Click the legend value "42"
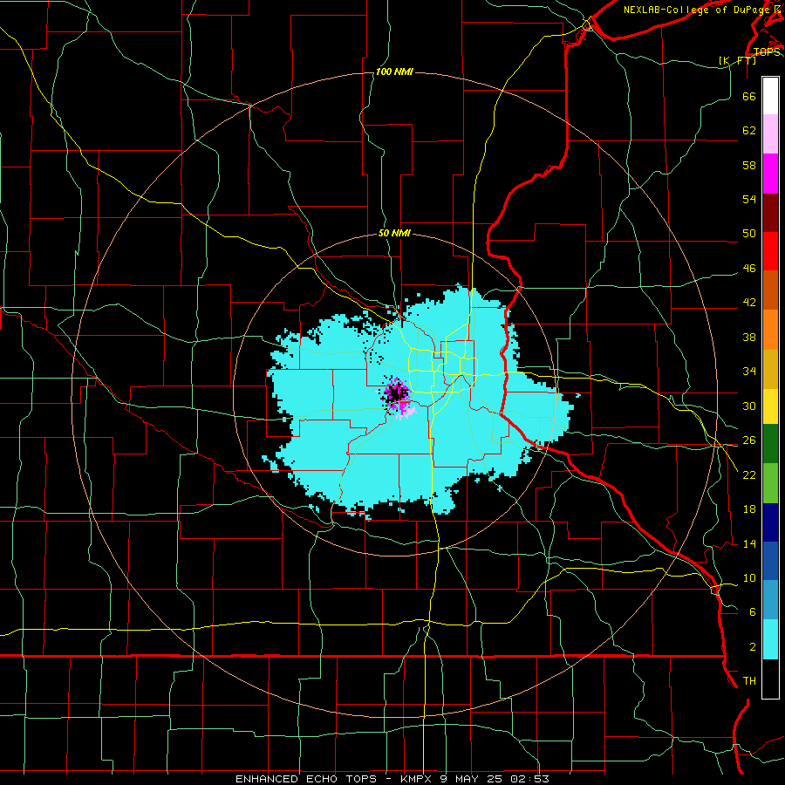785x785 pixels. coord(749,303)
